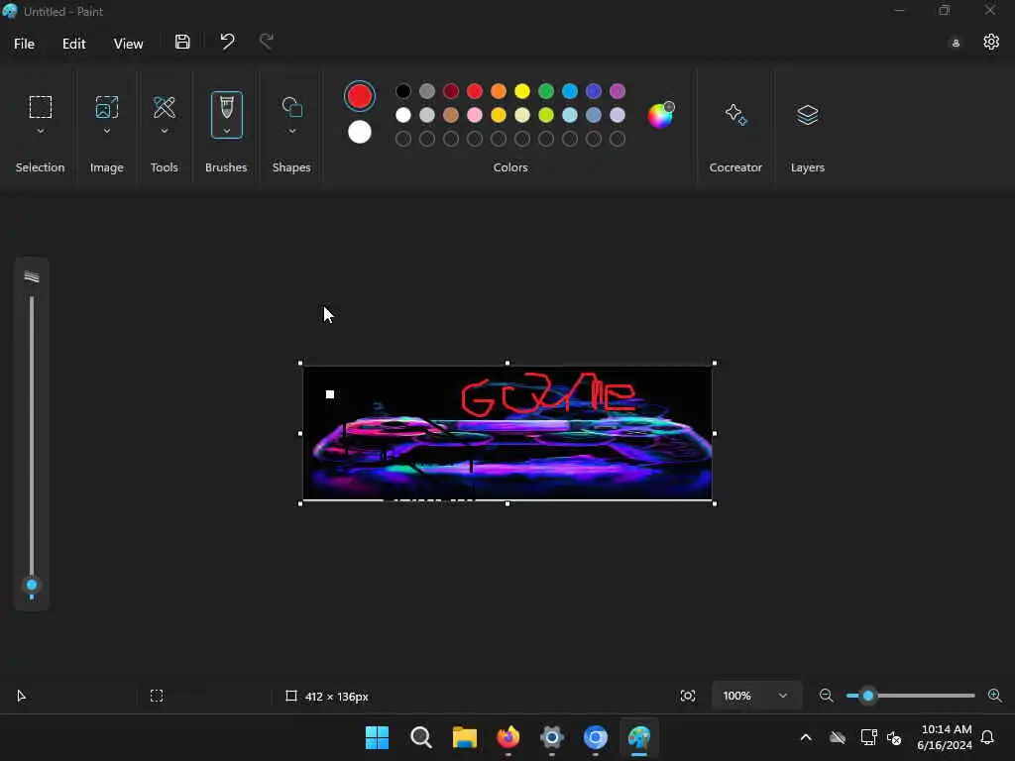Click the Shapes icon
The image size is (1015, 761).
292,107
